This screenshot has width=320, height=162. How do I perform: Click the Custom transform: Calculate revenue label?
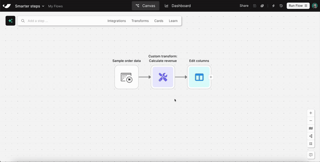pyautogui.click(x=163, y=58)
